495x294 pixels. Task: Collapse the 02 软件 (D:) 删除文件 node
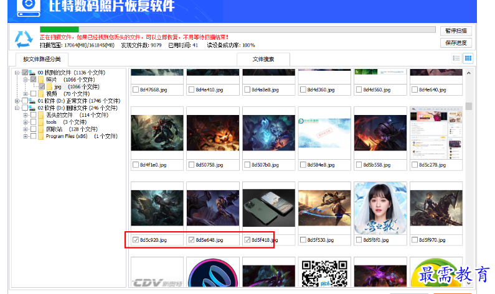pos(17,108)
